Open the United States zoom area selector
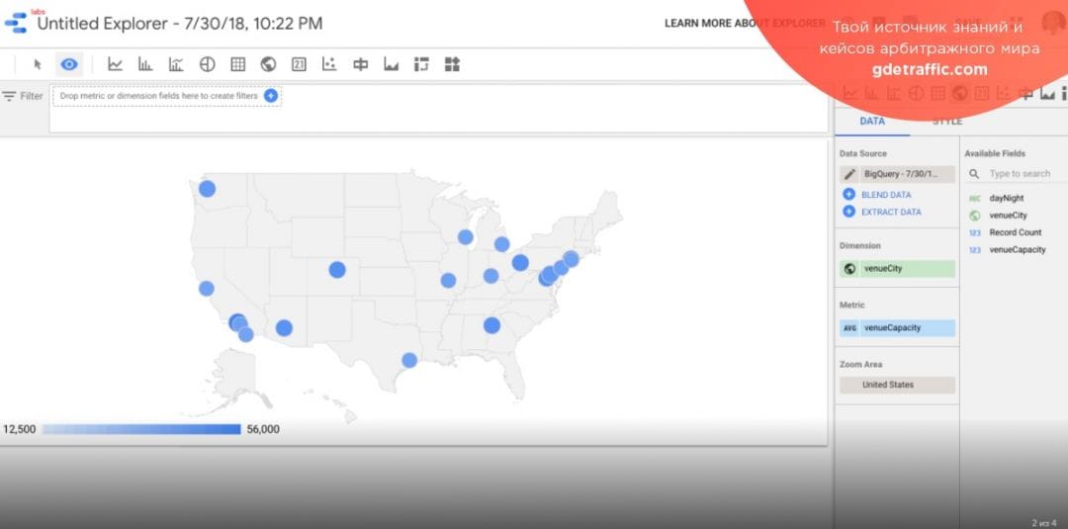The width and height of the screenshot is (1068, 529). pos(897,385)
